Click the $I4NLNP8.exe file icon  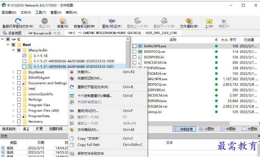pyautogui.click(x=140, y=46)
